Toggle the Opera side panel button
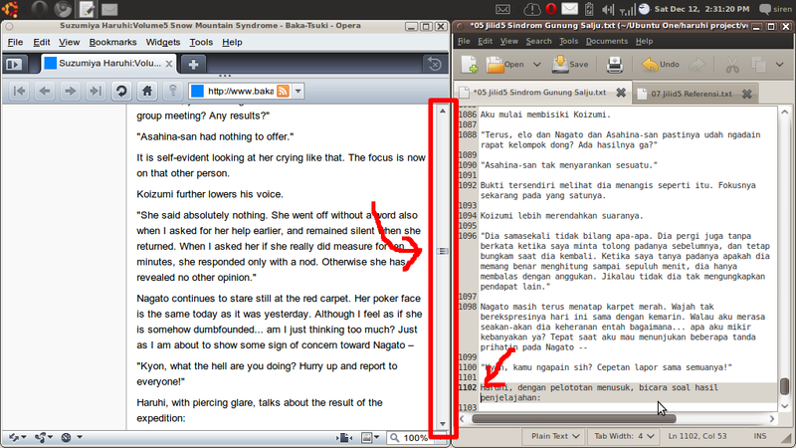This screenshot has height=448, width=796. point(14,64)
